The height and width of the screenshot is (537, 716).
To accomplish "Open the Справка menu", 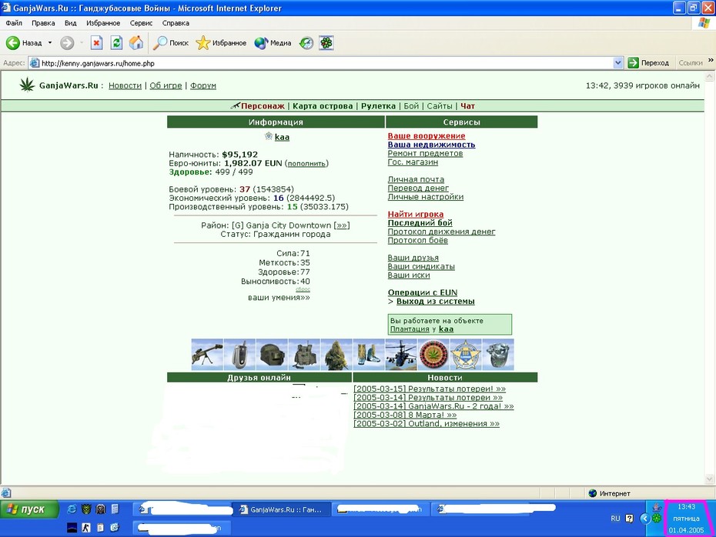I will point(176,23).
